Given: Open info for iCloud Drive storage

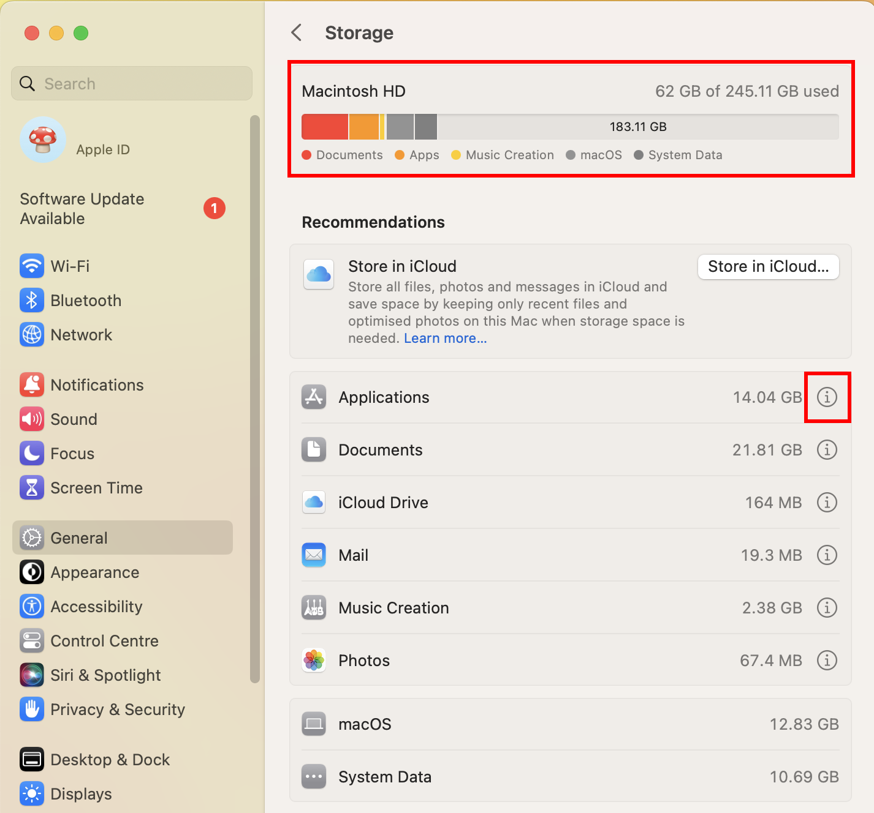Looking at the screenshot, I should tap(827, 503).
